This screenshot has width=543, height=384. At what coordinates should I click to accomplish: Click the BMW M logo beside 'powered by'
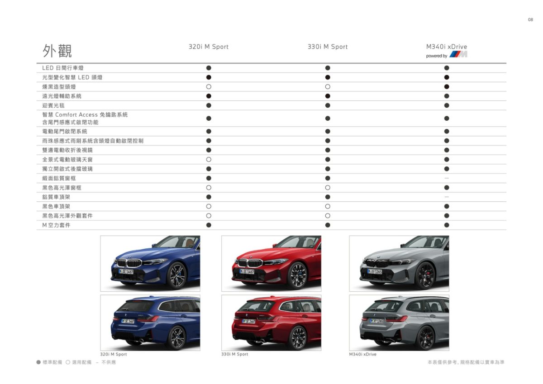pyautogui.click(x=458, y=55)
